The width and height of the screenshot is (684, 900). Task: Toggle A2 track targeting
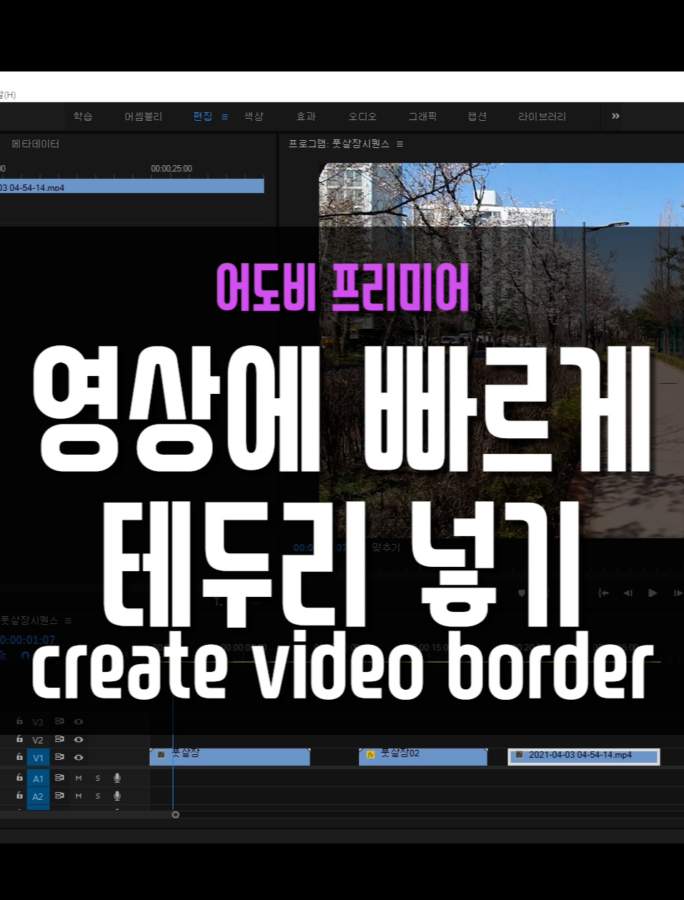(x=38, y=796)
